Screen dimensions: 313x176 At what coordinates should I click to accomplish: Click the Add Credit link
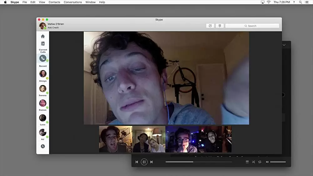pyautogui.click(x=53, y=28)
